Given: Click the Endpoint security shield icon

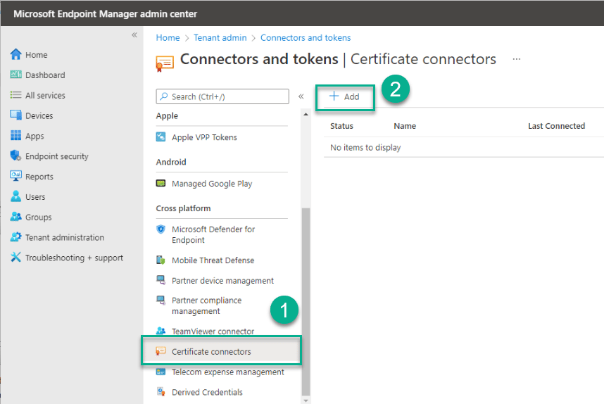Looking at the screenshot, I should pyautogui.click(x=15, y=156).
